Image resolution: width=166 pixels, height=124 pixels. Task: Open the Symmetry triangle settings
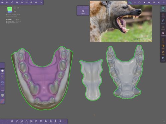click(144, 2)
